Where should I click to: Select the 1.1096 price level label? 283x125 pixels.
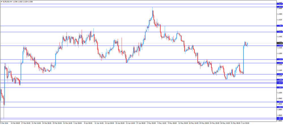click(280, 80)
